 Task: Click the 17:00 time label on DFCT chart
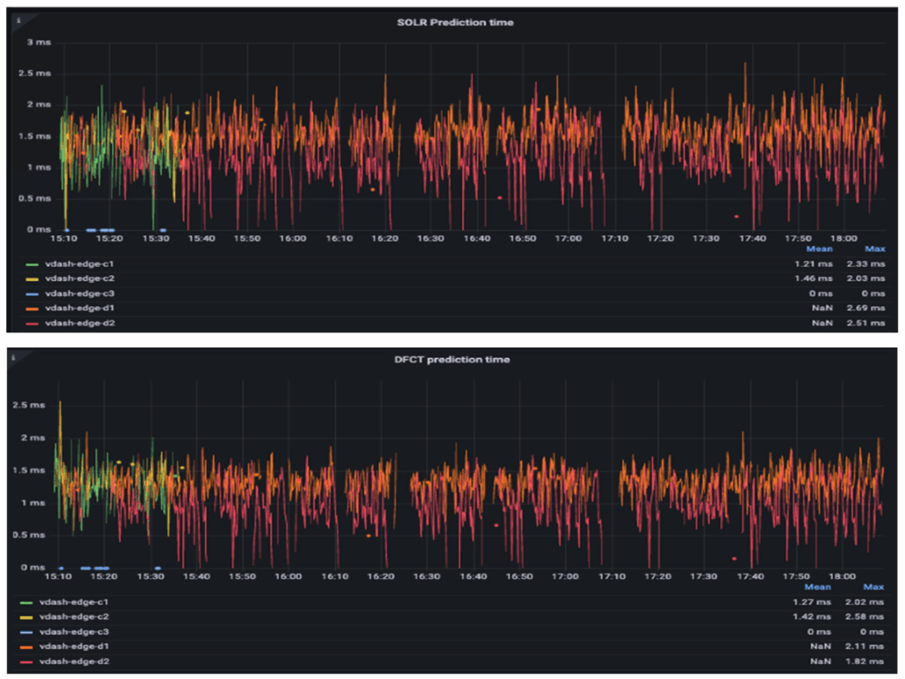[x=566, y=576]
